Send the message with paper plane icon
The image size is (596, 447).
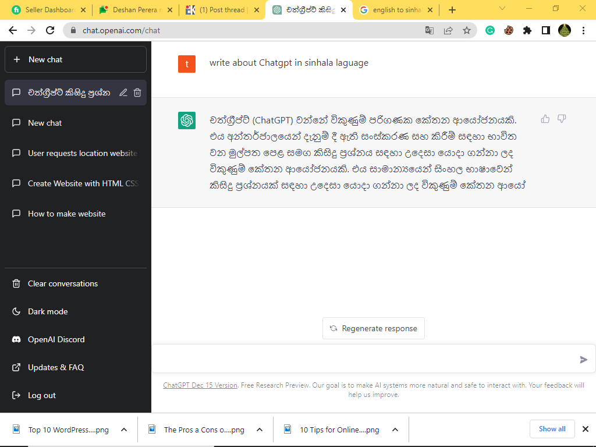pos(583,360)
